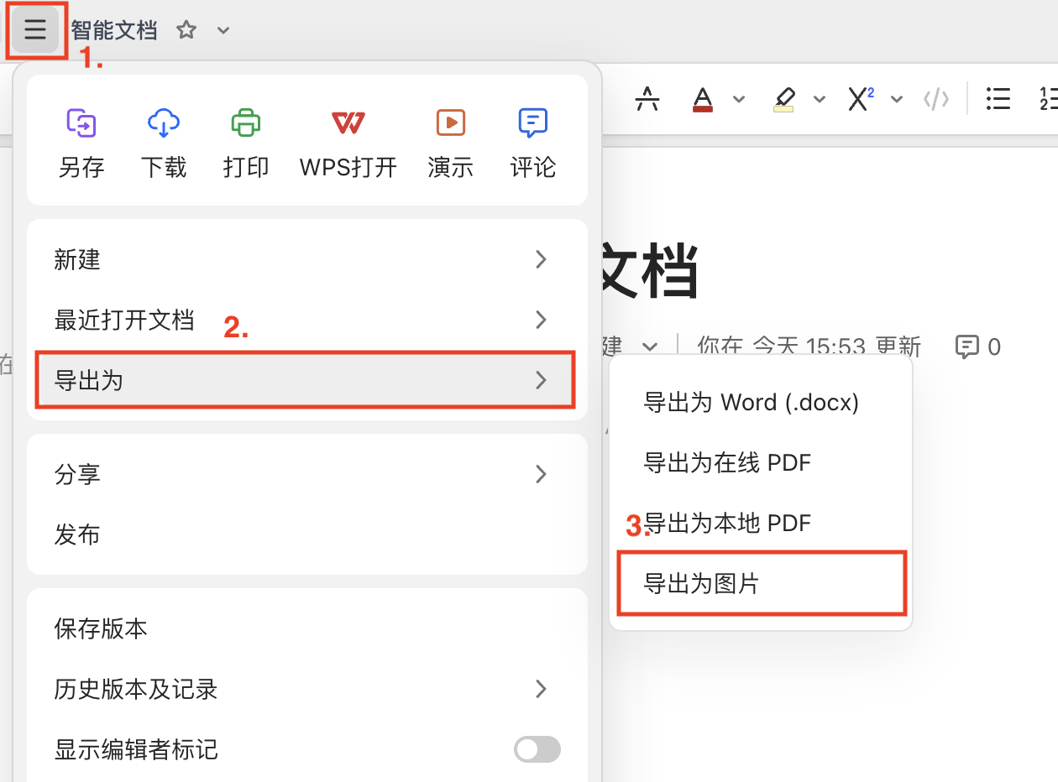
Task: Expand the chevron on 历史版本及记录 row
Action: tap(542, 689)
